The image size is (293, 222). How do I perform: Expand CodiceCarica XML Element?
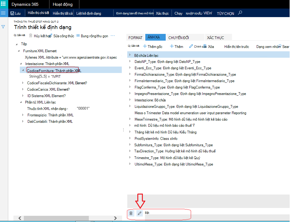pyautogui.click(x=23, y=89)
